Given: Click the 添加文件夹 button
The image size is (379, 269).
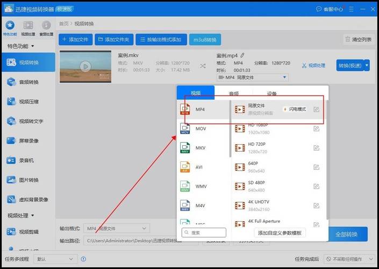Looking at the screenshot, I should 114,39.
